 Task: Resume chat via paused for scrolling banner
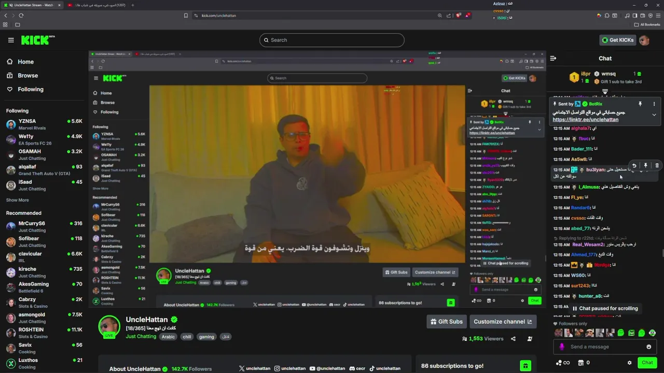coord(605,308)
